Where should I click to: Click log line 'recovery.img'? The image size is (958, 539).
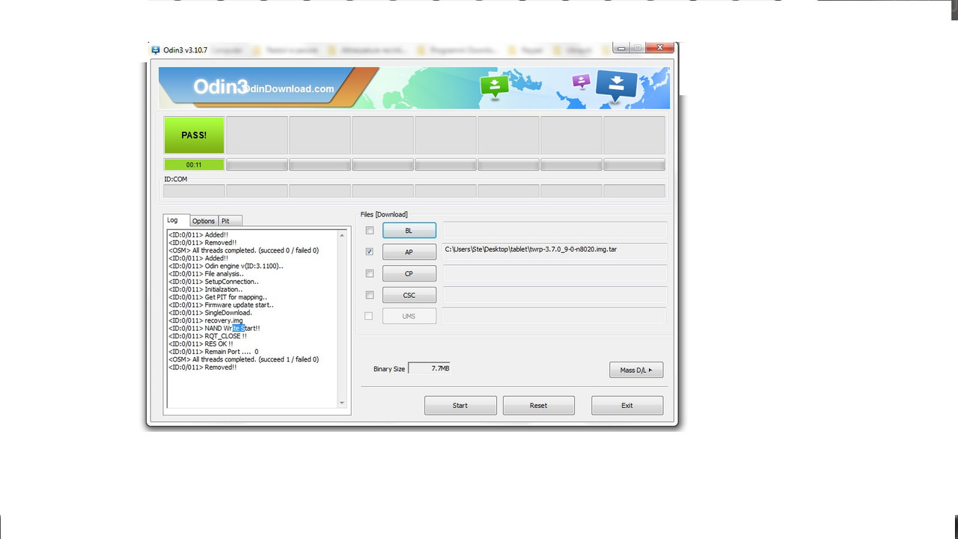point(206,320)
